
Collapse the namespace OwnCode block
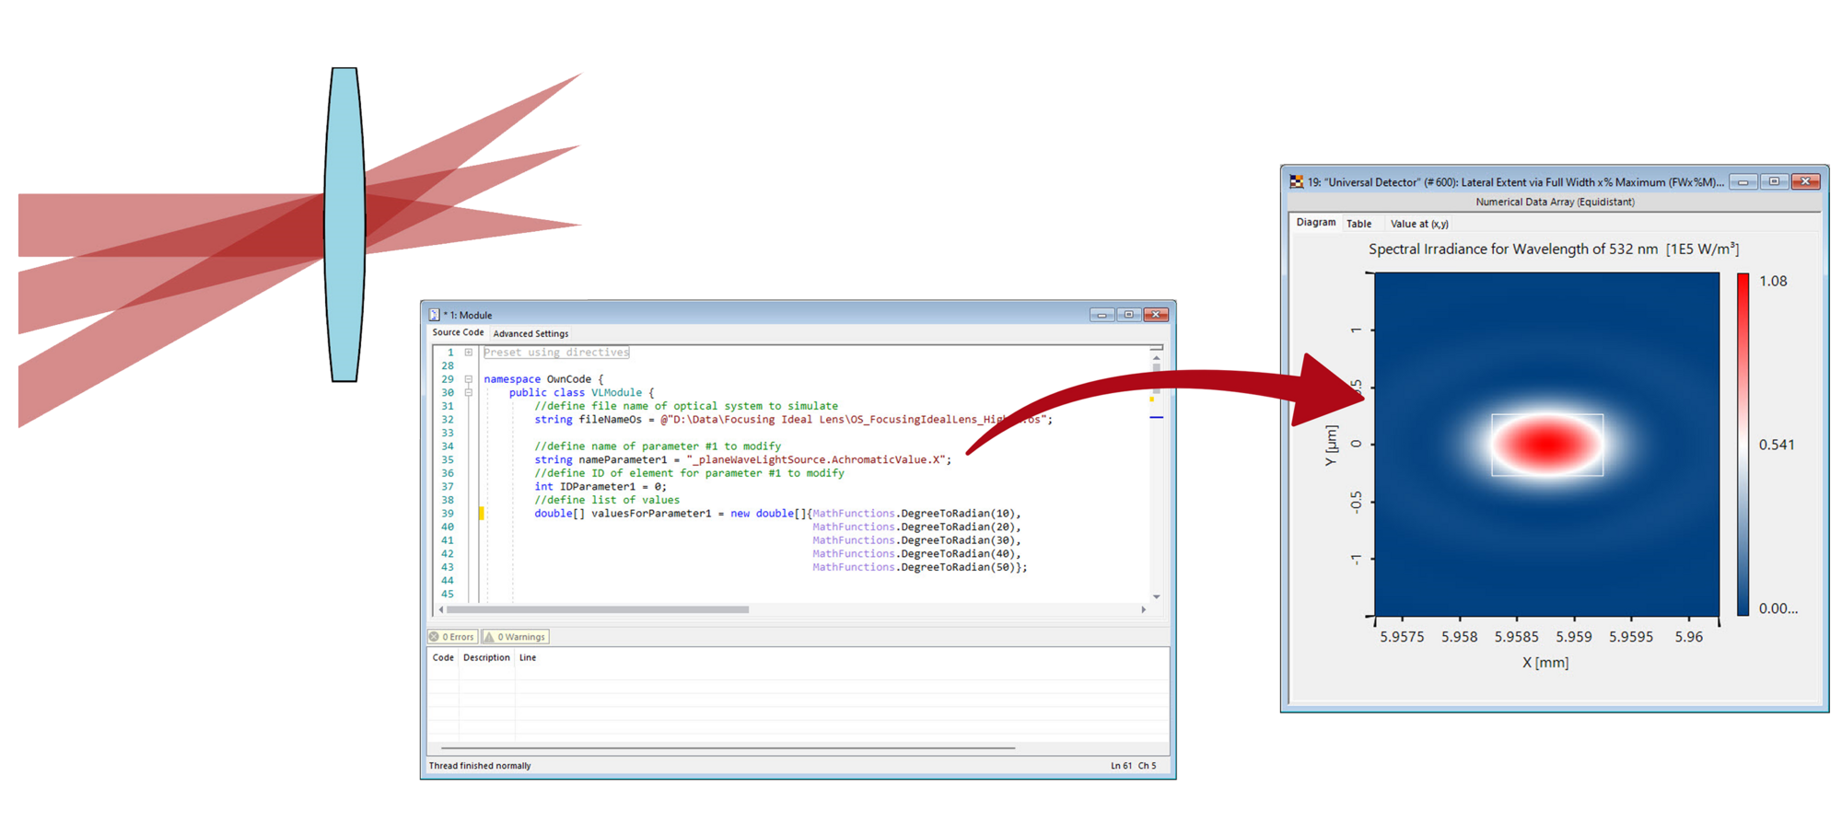469,379
